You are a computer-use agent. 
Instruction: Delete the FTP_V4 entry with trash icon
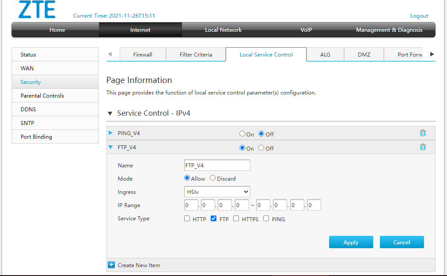tap(423, 147)
